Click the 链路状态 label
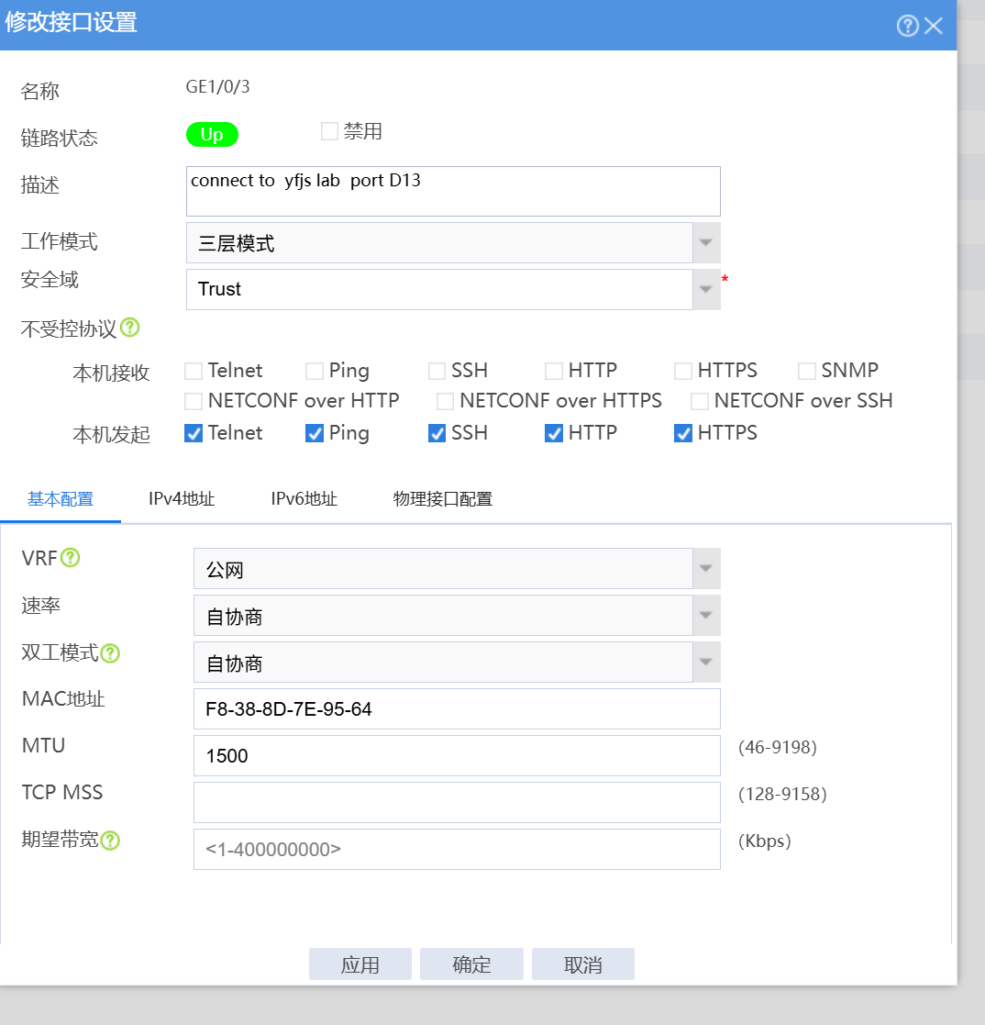Image resolution: width=985 pixels, height=1025 pixels. coord(59,138)
